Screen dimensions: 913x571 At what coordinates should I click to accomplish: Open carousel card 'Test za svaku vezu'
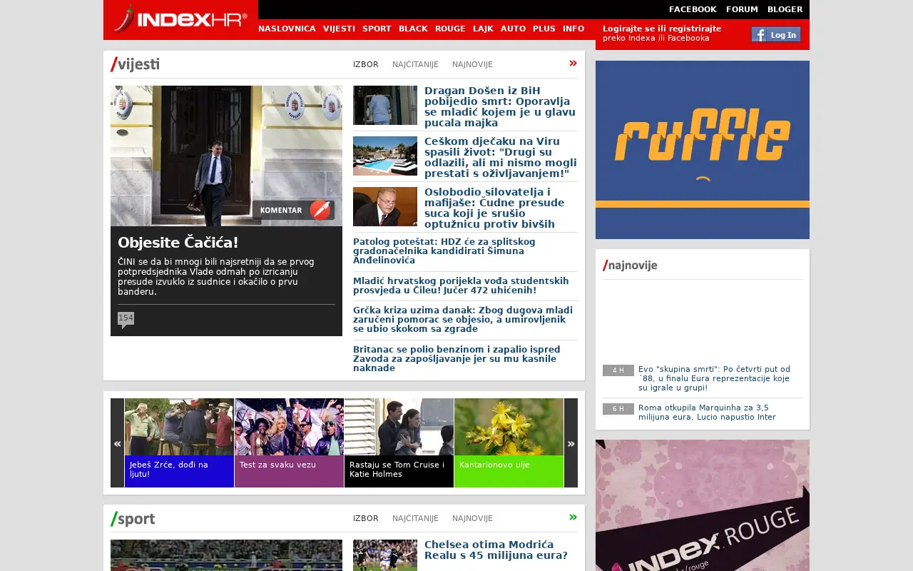pyautogui.click(x=289, y=443)
